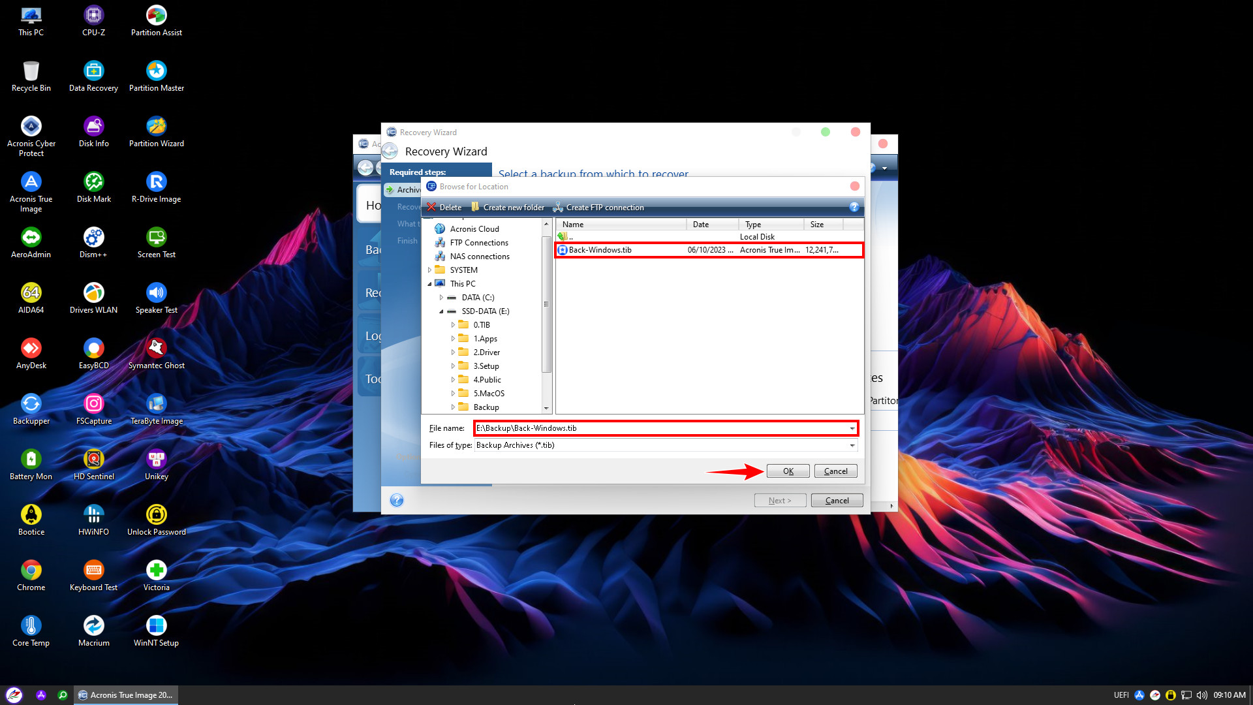Select Acronis Cloud in location tree
Image resolution: width=1253 pixels, height=705 pixels.
474,229
